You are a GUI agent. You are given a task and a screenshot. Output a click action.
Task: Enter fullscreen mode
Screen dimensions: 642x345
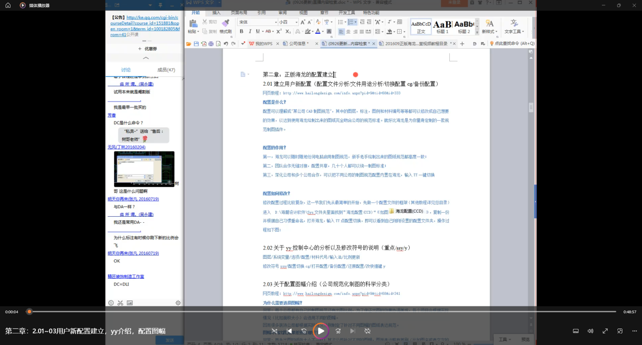pos(605,331)
